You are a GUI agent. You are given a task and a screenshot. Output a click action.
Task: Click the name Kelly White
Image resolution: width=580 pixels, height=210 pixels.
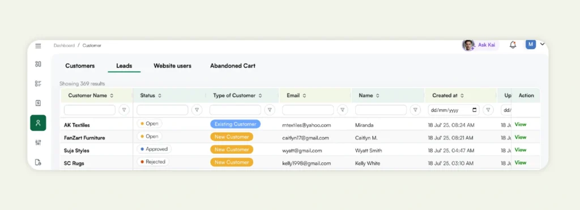pos(368,163)
